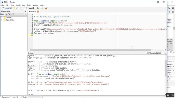Open the new-file dropdown arrow in toolbar
Screen dimensions: 175x98
pos(5,8)
